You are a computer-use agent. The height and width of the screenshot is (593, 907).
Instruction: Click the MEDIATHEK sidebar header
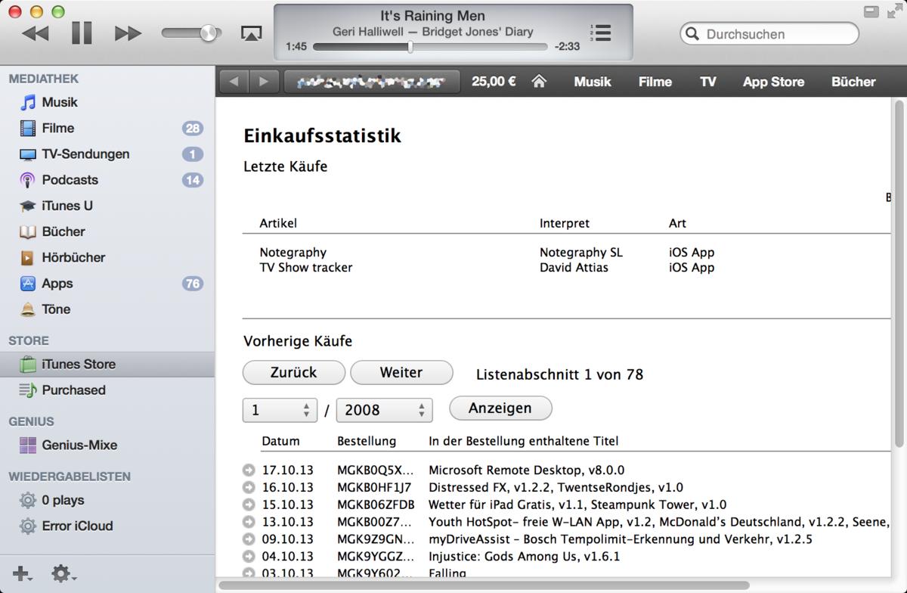(44, 79)
